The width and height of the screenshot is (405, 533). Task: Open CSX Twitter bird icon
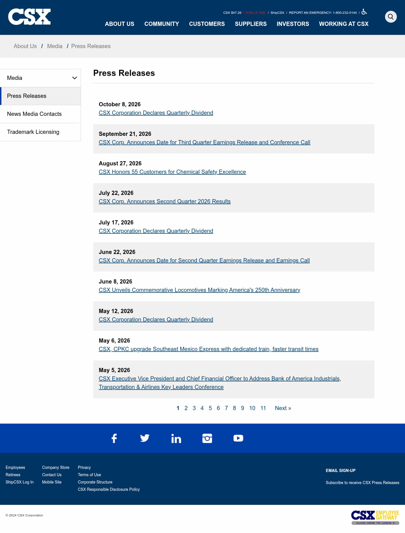point(145,438)
